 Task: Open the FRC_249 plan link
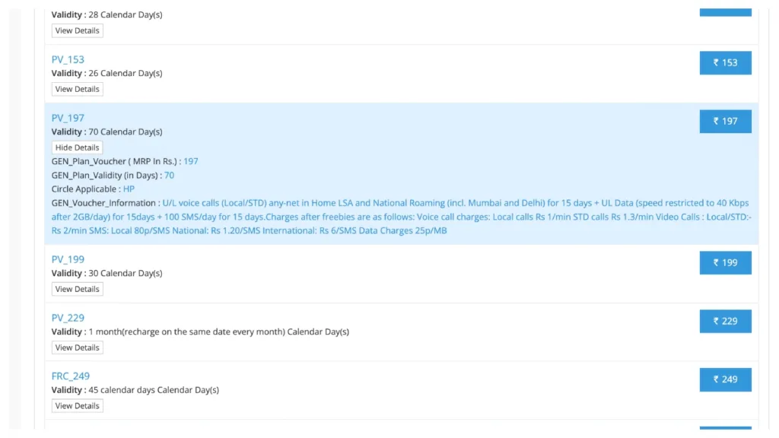[x=71, y=376]
